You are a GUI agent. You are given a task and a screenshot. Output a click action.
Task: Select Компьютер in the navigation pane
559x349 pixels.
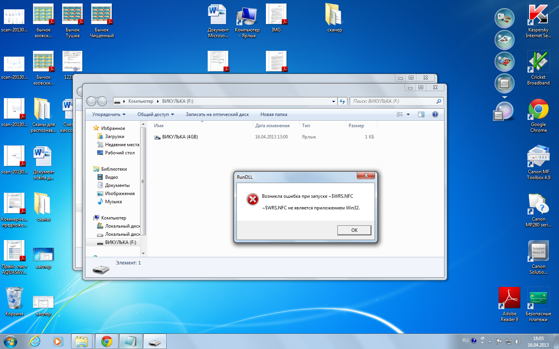click(x=113, y=218)
